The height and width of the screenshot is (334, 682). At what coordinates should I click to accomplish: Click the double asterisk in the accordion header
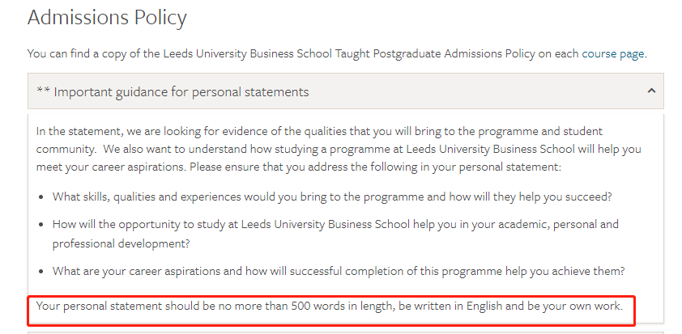(43, 91)
